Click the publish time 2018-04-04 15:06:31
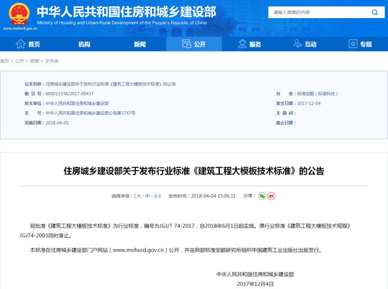The image size is (388, 289). (213, 196)
